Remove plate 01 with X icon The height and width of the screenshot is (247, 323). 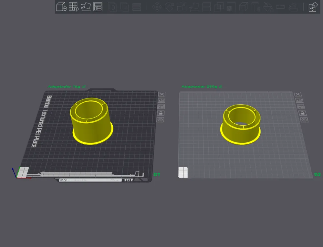point(162,94)
